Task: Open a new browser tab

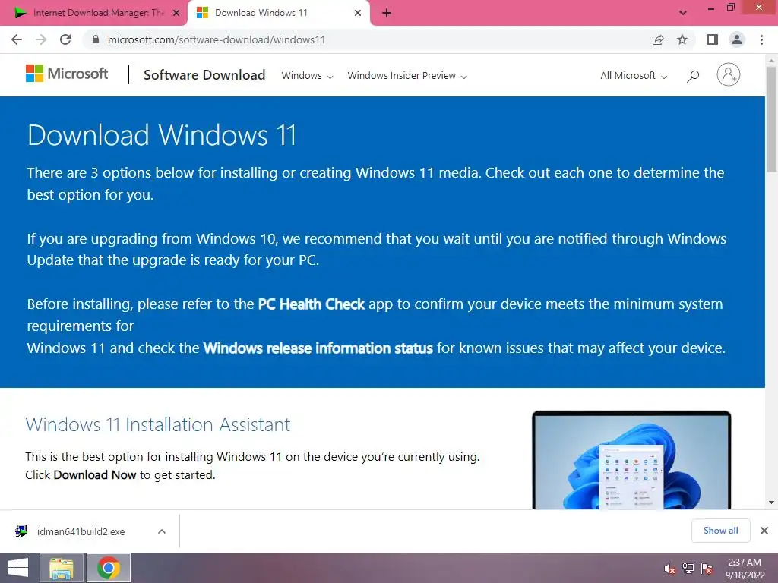Action: (387, 14)
